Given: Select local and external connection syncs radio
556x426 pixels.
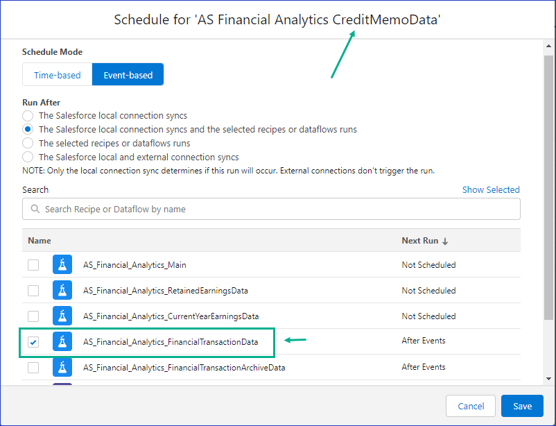Looking at the screenshot, I should tap(28, 157).
